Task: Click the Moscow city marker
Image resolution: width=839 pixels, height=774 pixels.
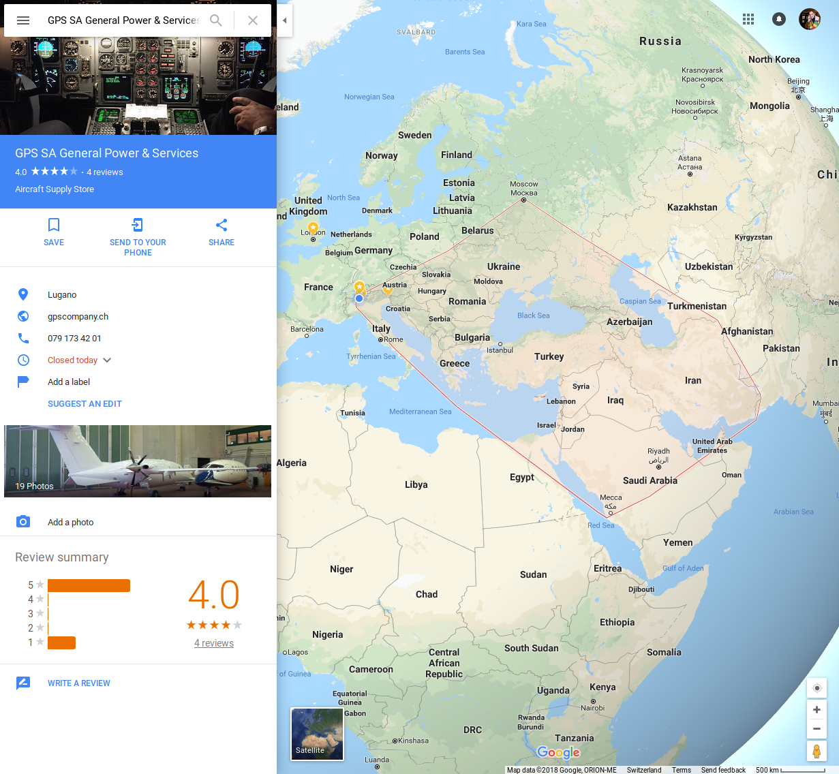Action: coord(523,200)
